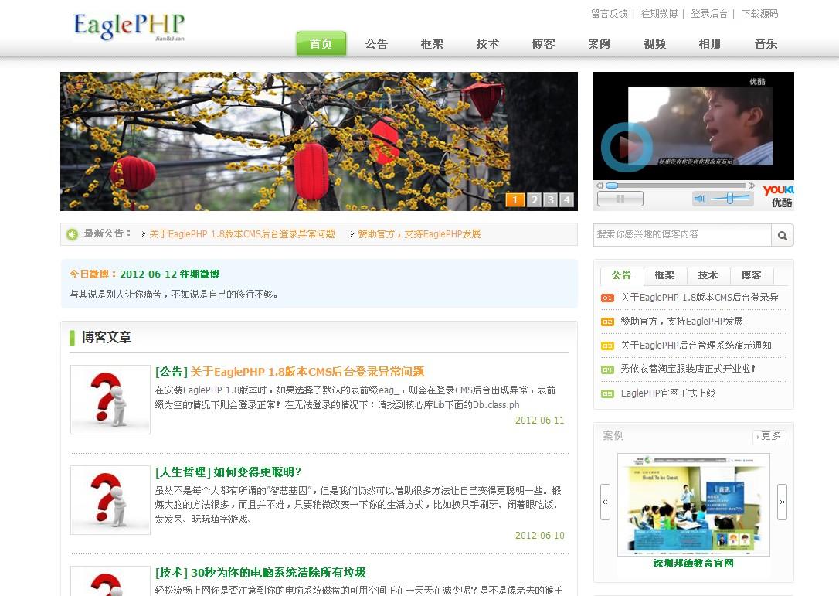Click the [公告] category tag
839x596 pixels.
click(x=172, y=372)
